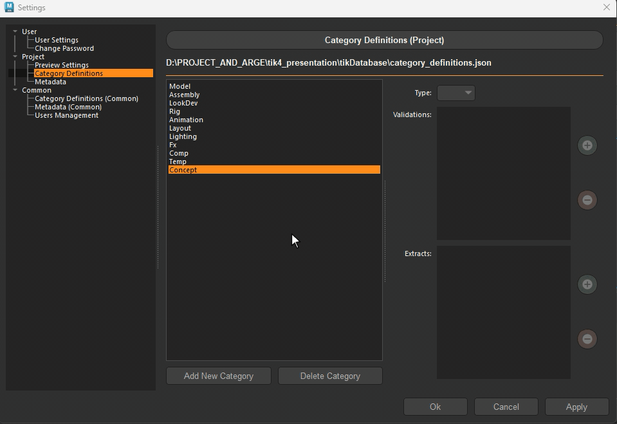Select the Assembly category
Image resolution: width=617 pixels, height=424 pixels.
pos(274,95)
